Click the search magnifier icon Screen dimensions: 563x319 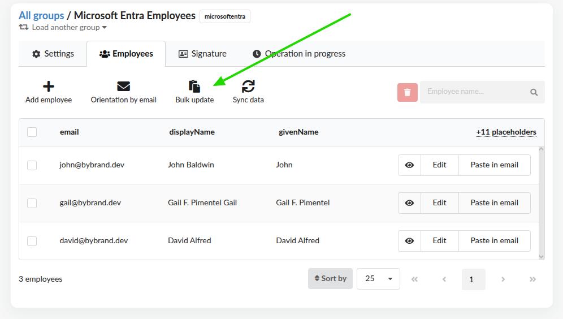click(534, 92)
